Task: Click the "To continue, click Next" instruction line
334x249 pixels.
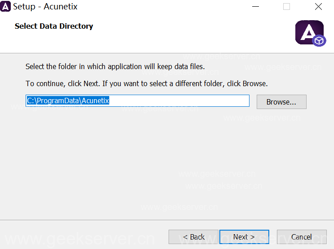Action: tap(147, 83)
